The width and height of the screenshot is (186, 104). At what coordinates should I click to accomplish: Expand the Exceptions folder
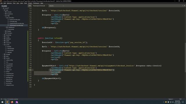click(4, 14)
